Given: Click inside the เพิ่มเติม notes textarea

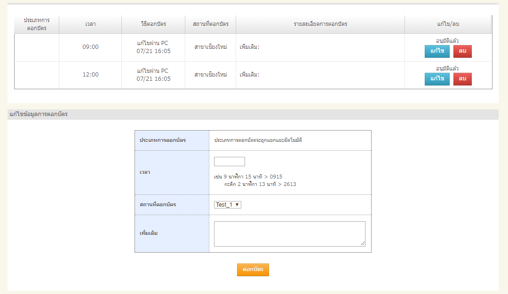Looking at the screenshot, I should [x=289, y=233].
